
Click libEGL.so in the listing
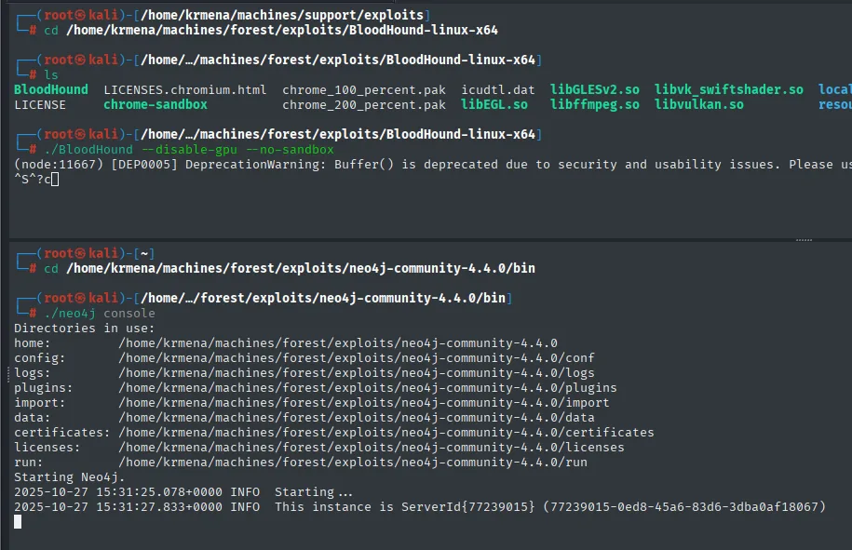pos(494,104)
